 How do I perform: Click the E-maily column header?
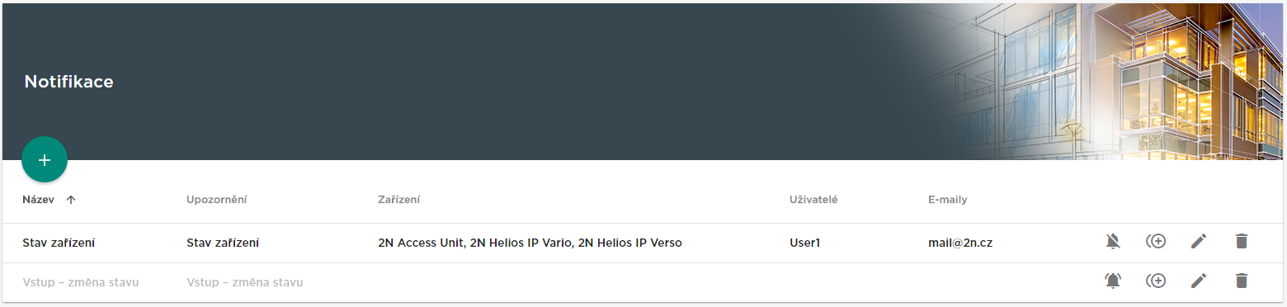click(x=947, y=200)
